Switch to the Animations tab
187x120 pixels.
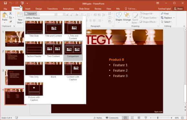coord(68,9)
